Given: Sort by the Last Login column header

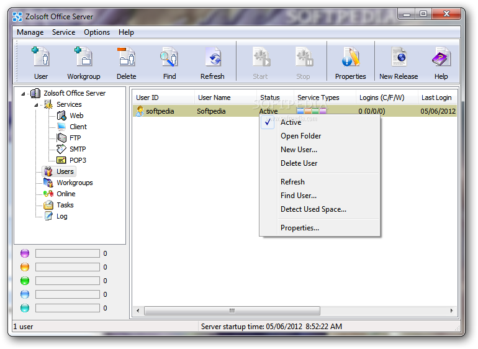Looking at the screenshot, I should [x=438, y=97].
